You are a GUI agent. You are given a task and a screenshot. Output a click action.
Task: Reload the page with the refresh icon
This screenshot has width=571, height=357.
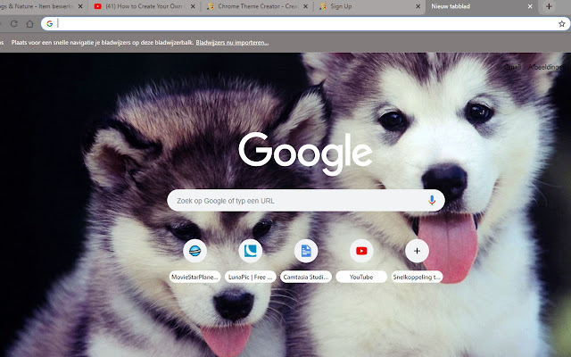point(14,24)
